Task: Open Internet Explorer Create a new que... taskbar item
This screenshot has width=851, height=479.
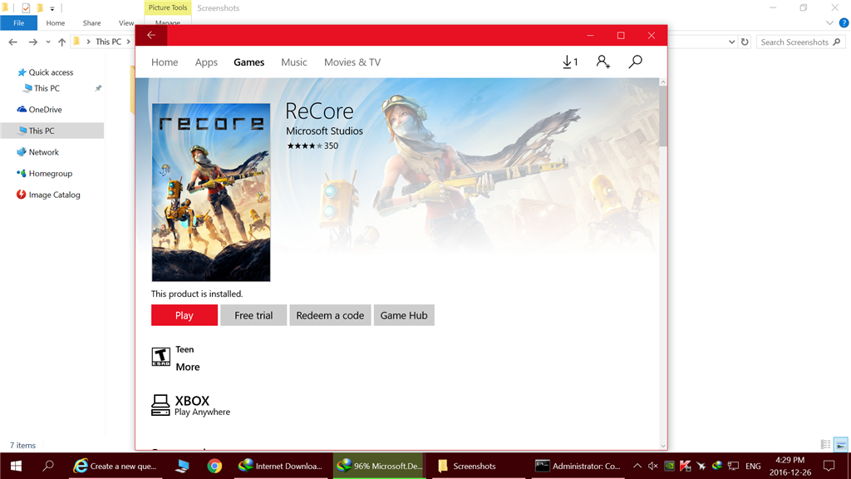Action: point(116,466)
